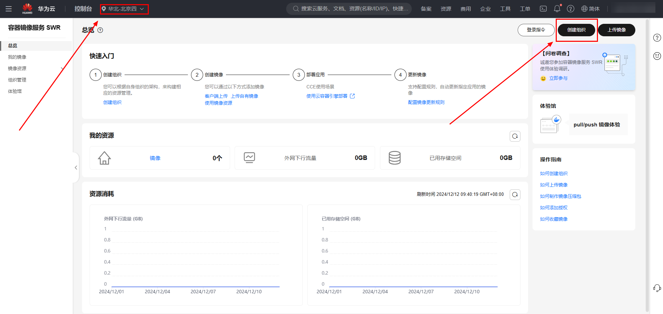
Task: Click the page vertical scrollbar
Action: (647, 166)
